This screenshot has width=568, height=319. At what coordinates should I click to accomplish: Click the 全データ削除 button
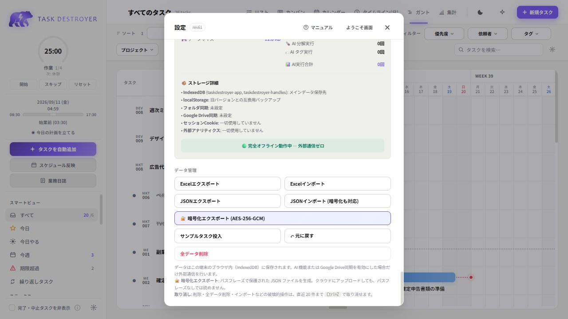pos(283,254)
